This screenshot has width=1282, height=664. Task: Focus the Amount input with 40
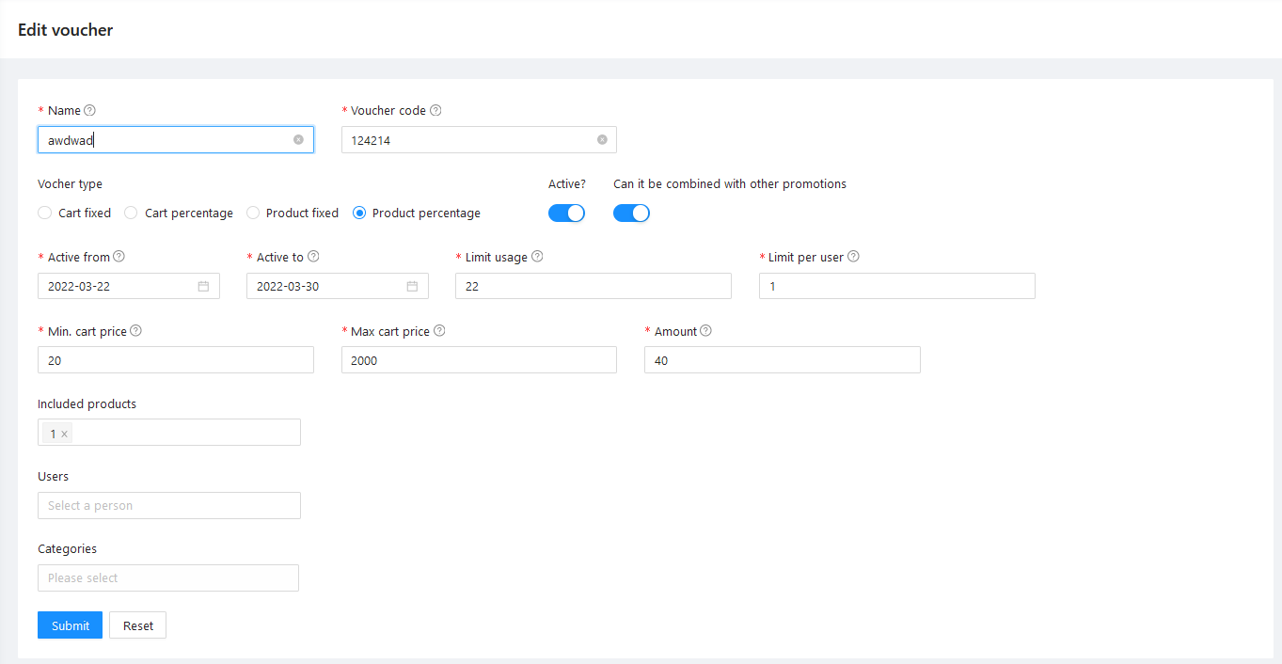pyautogui.click(x=783, y=360)
